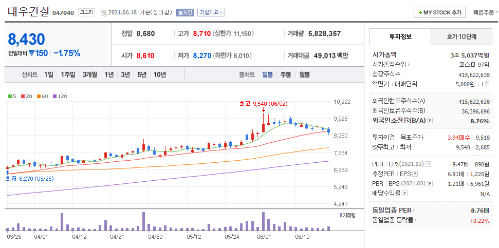The height and width of the screenshot is (248, 499).
Task: Select the 5년 line chart period
Action: point(142,75)
